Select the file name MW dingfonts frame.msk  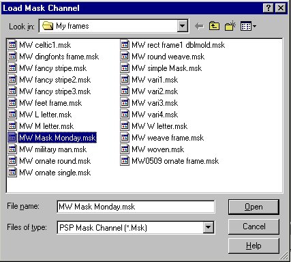(59, 57)
